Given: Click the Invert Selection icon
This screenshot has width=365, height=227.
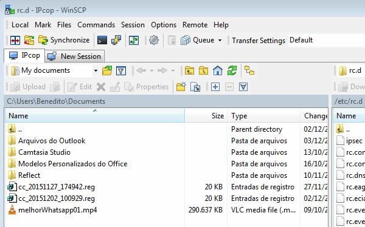Looking at the screenshot, I should 243,87.
